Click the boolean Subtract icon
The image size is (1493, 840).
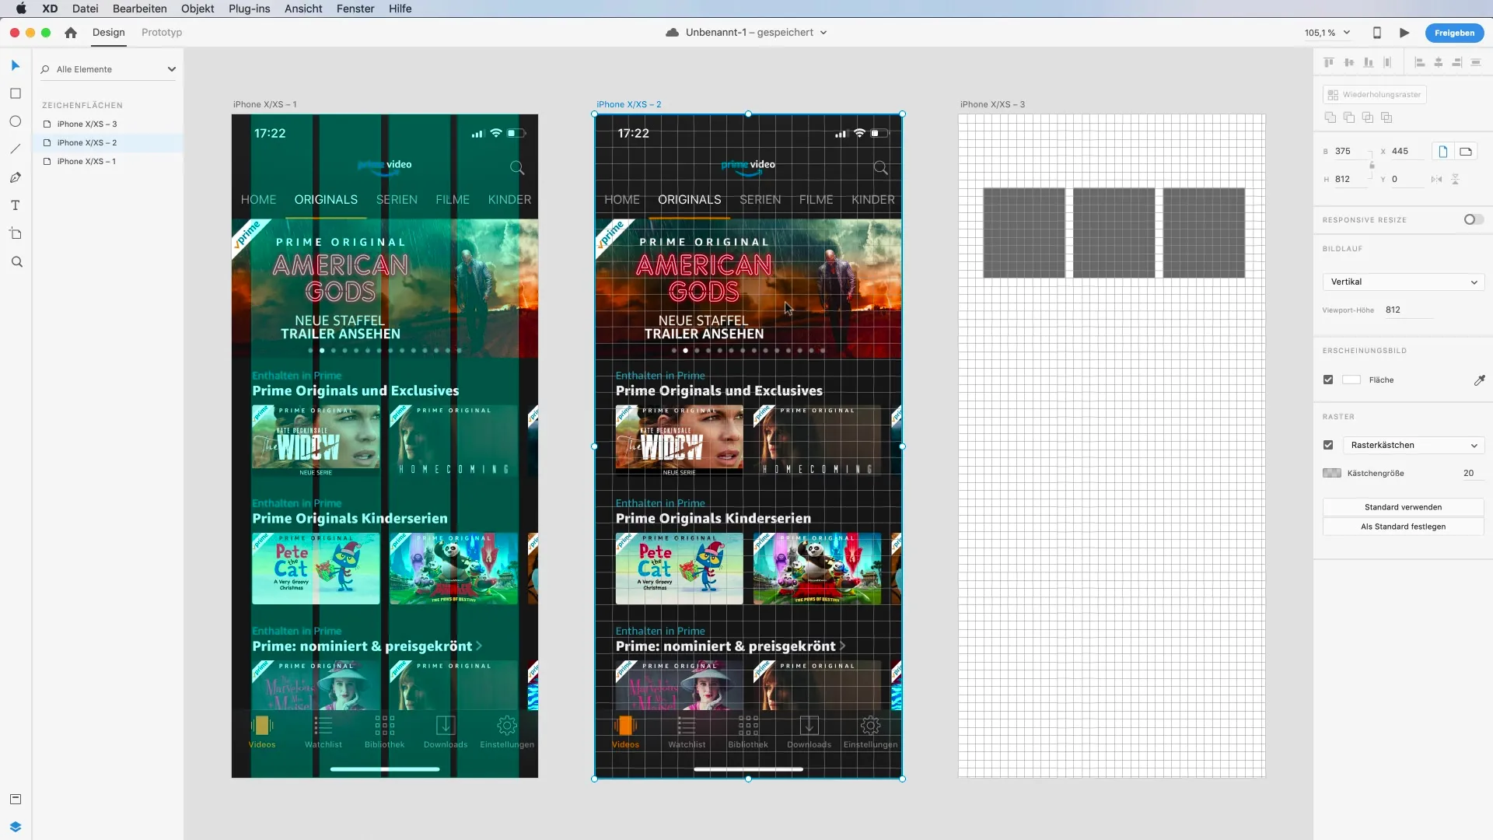tap(1349, 117)
